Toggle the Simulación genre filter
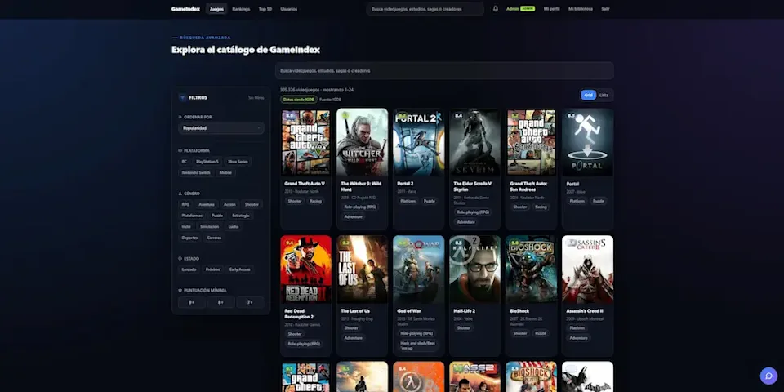This screenshot has width=784, height=392. point(210,226)
